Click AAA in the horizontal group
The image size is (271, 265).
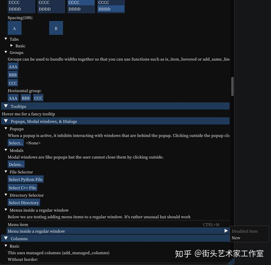click(13, 98)
